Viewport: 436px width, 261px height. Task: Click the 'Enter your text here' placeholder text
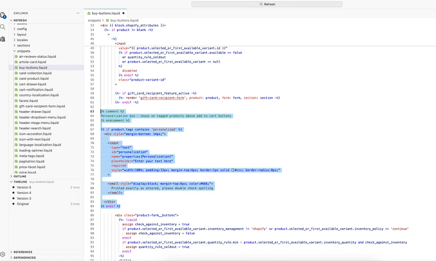coord(153,161)
